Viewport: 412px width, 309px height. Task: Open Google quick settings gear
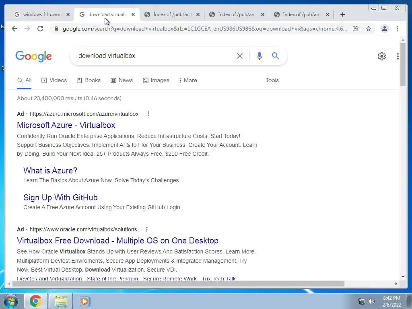382,56
